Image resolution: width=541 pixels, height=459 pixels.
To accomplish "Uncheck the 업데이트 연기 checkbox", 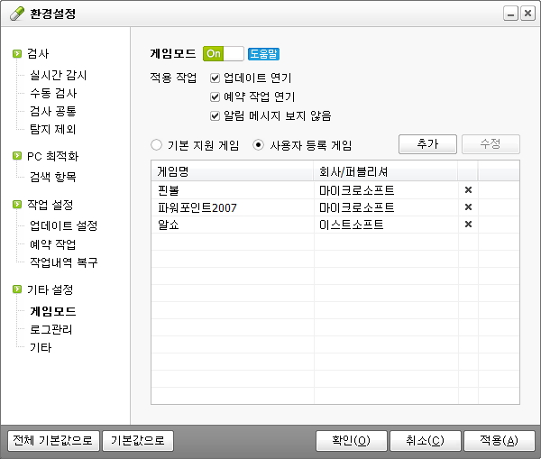I will [215, 78].
